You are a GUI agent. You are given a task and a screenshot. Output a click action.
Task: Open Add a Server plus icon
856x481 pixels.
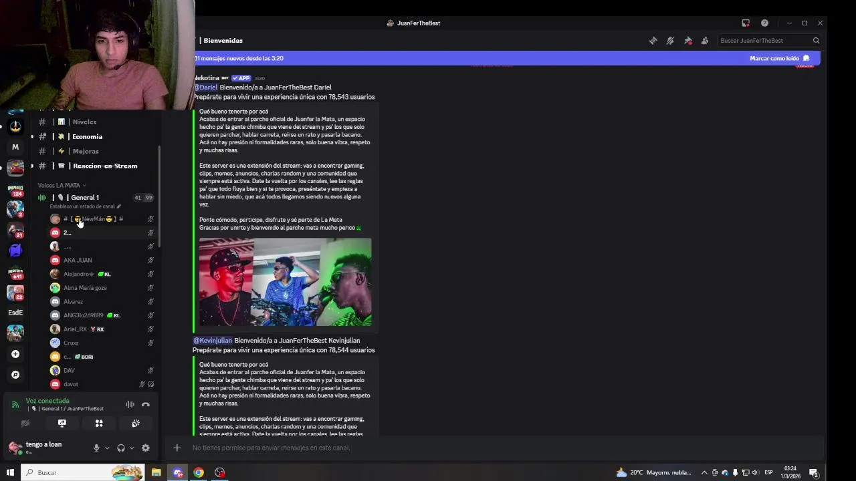[x=15, y=354]
